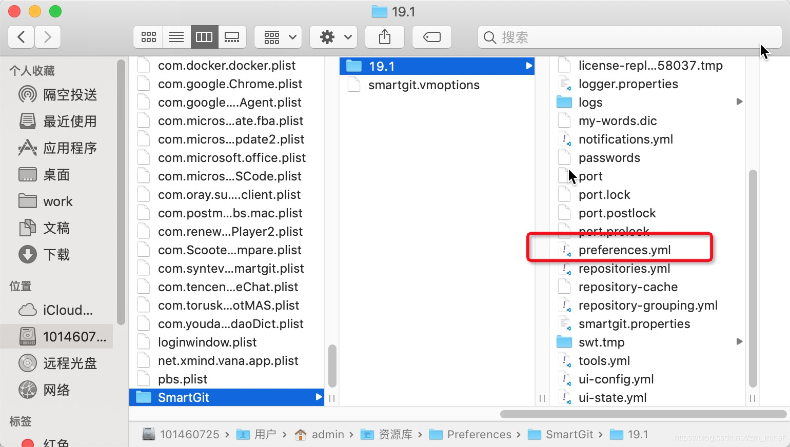The height and width of the screenshot is (447, 790).
Task: Open the group-by arrangement dropdown
Action: pyautogui.click(x=278, y=37)
